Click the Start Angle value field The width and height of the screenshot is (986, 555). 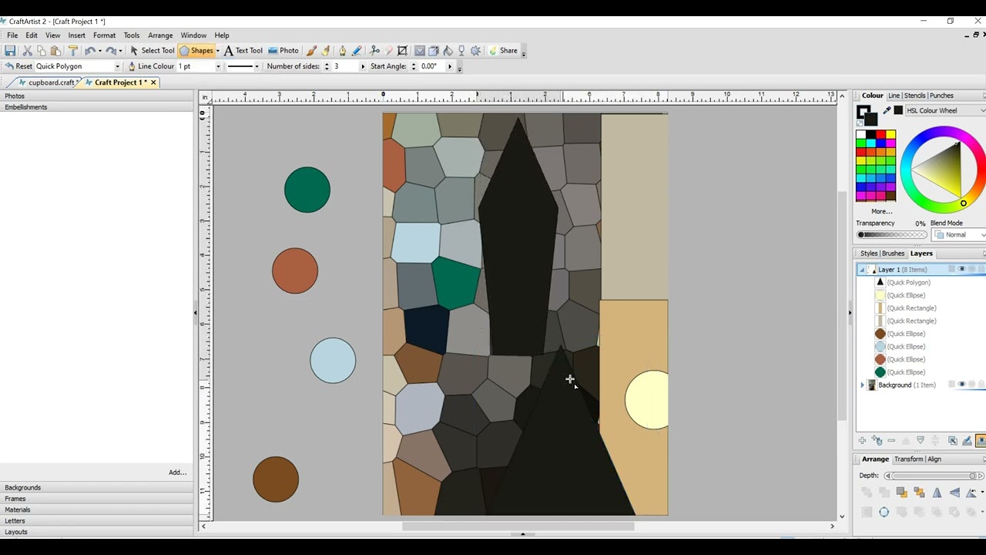(431, 66)
